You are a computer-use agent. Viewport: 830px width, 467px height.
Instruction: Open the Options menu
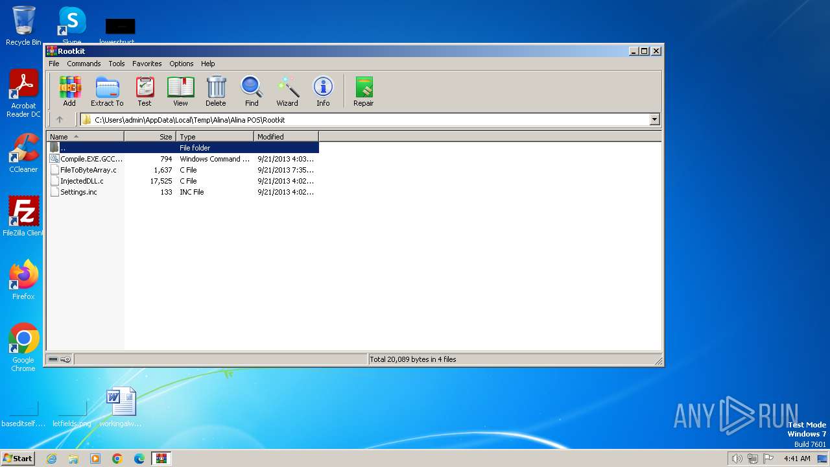(x=182, y=64)
